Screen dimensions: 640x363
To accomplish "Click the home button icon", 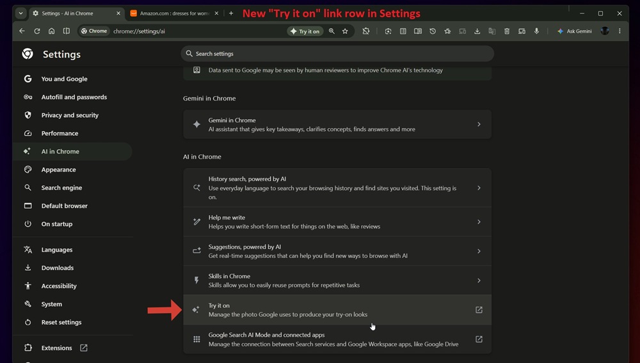I will 51,31.
